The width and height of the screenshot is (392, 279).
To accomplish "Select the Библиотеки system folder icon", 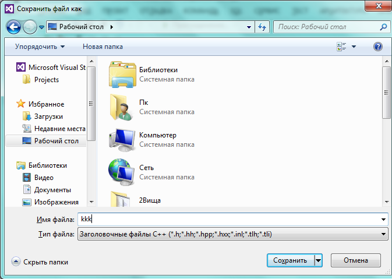I will (121, 74).
